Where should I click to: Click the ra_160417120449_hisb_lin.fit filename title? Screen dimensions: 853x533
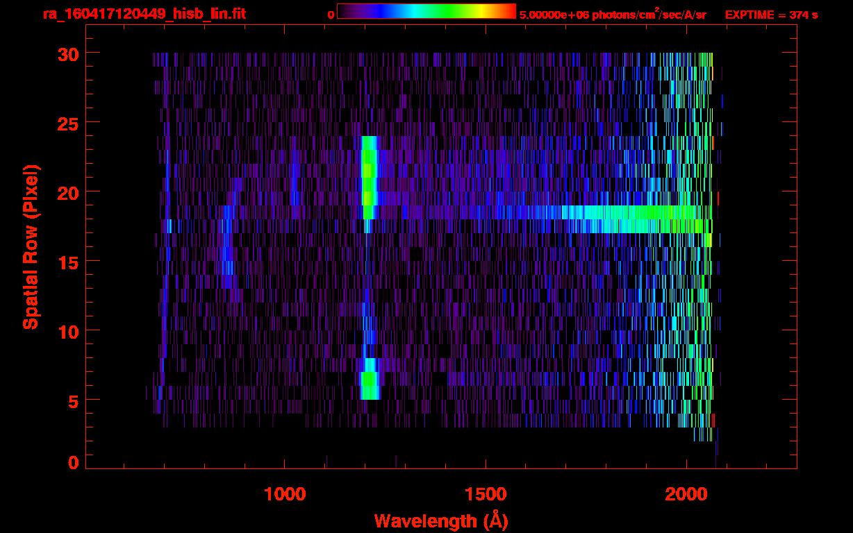click(144, 14)
